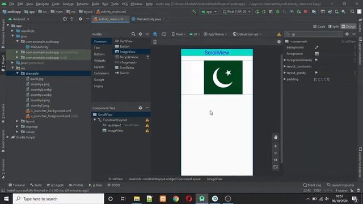This screenshot has width=363, height=204.
Task: Click the scroll-from-source target icon
Action: pos(65,19)
